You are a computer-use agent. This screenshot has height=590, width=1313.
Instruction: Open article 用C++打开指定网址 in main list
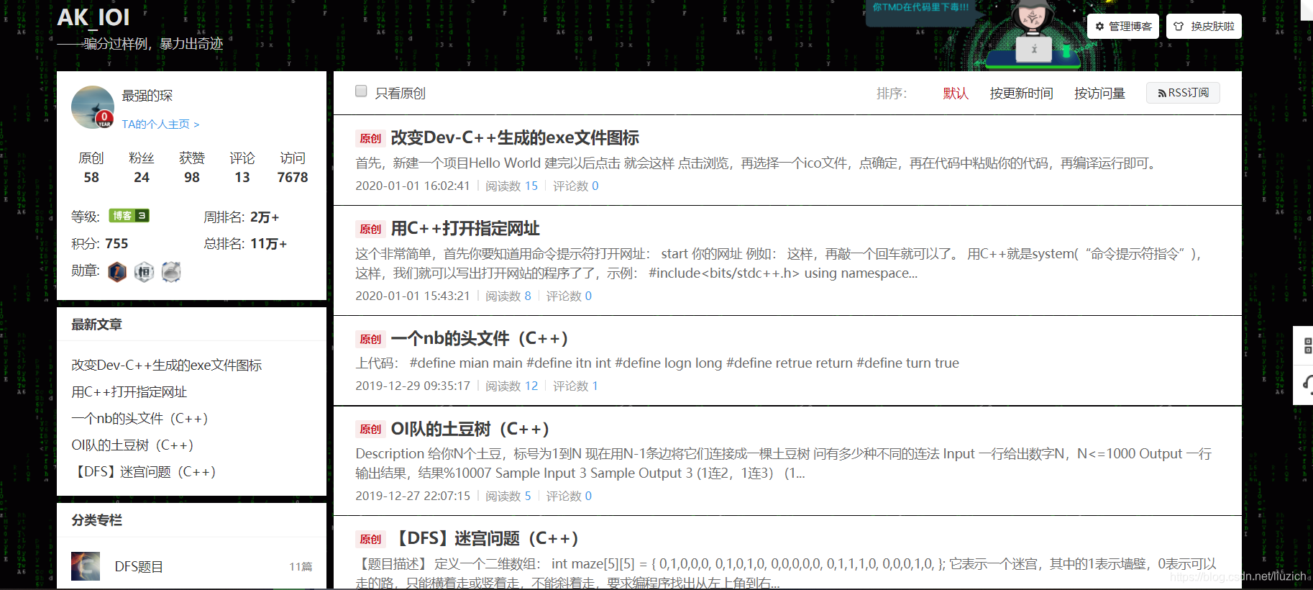465,228
